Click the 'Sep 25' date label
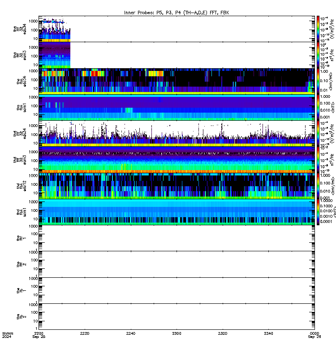336x359 pixels. point(39,337)
